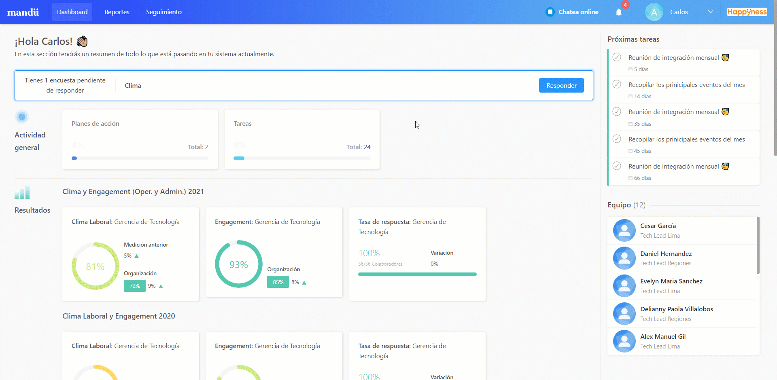Click the 81% Clima Laboral donut chart
Screen dimensions: 777x380
(96, 266)
